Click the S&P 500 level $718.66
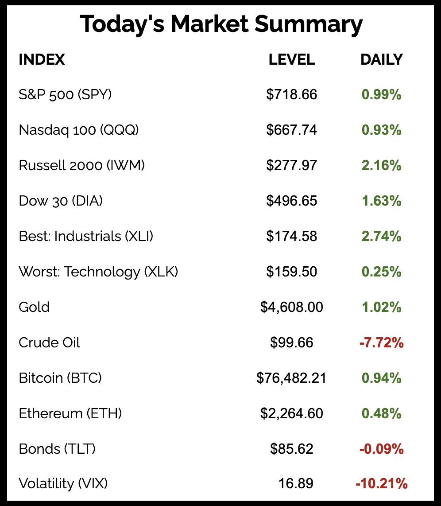The width and height of the screenshot is (441, 506). click(292, 94)
